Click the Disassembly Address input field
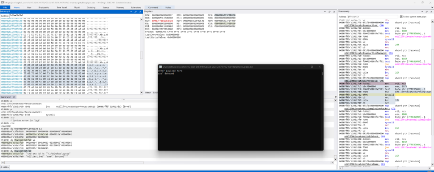434x172 pixels. [x=373, y=17]
